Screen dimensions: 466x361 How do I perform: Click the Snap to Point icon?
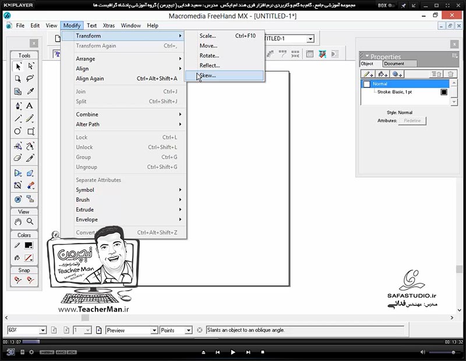coord(18,280)
